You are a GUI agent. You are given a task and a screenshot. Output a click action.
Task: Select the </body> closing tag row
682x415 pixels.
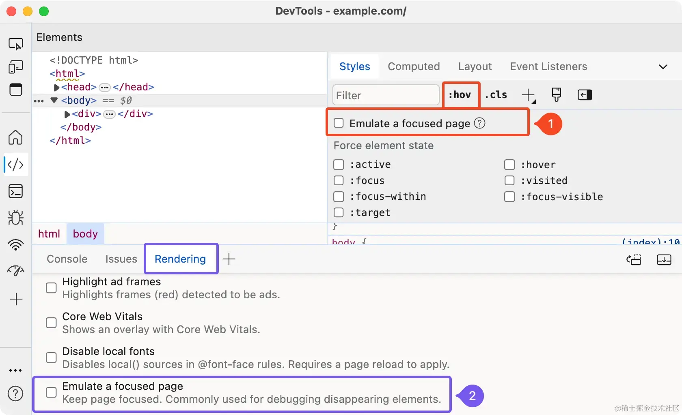[x=81, y=127]
